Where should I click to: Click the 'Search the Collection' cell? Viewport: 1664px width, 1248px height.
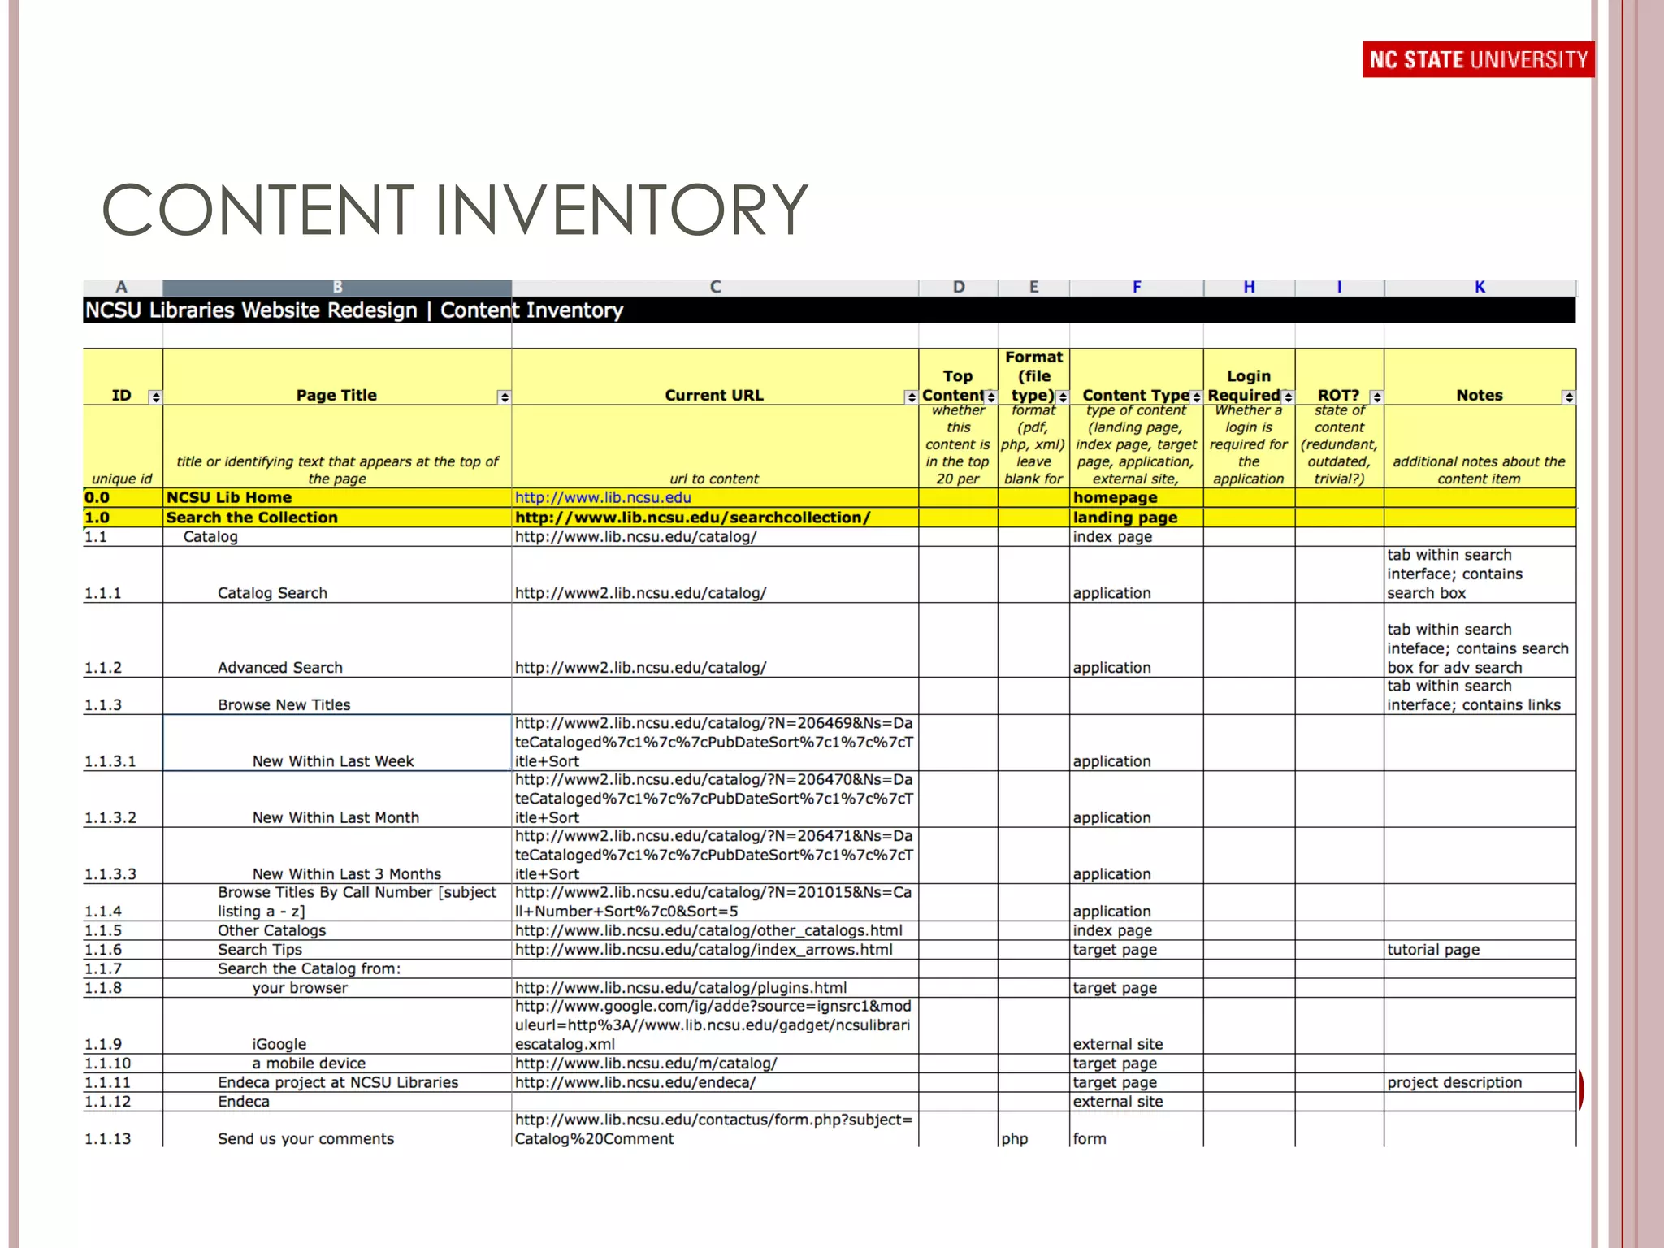[x=337, y=518]
